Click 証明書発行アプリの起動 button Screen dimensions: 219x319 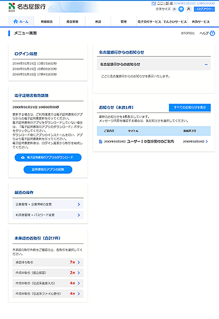48,169
